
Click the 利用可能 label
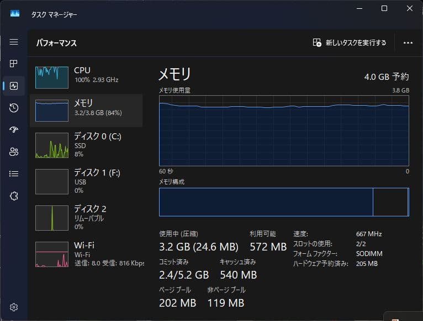point(262,234)
